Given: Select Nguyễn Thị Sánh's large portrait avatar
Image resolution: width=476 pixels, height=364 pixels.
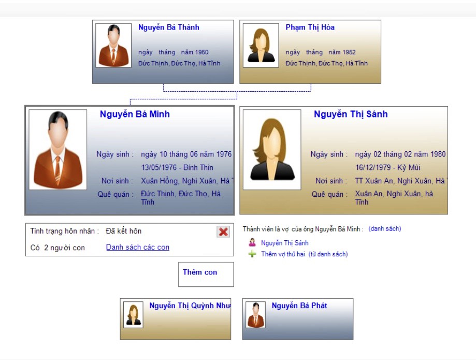Looking at the screenshot, I should click(272, 150).
